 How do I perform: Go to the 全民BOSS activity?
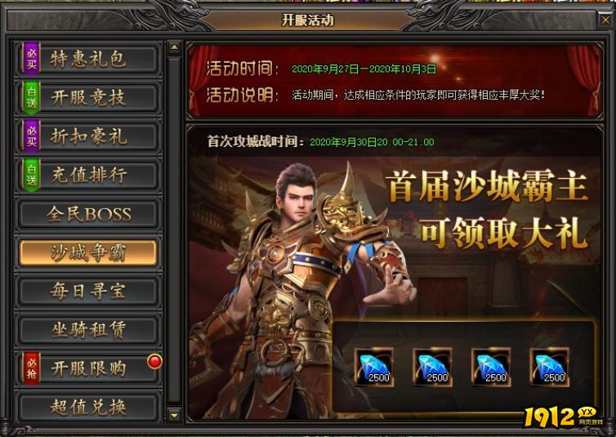pos(88,213)
